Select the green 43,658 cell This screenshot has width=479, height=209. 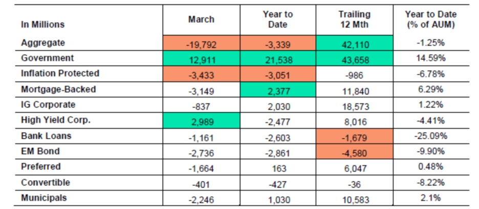(354, 59)
